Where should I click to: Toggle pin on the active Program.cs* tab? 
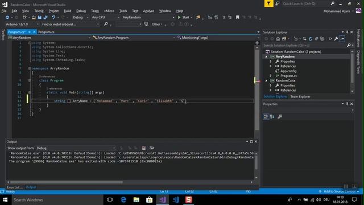pos(30,32)
